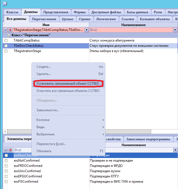The width and height of the screenshot is (178, 189).
Task: Switch to the Классы tab
Action: click(x=12, y=12)
